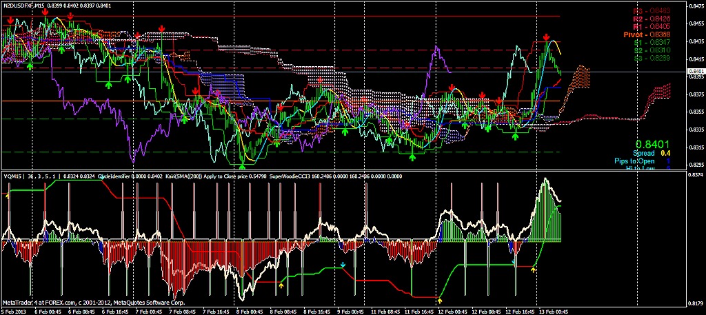Click the 13 Feb 00:45 time label
Image resolution: width=706 pixels, height=315 pixels.
tap(555, 312)
